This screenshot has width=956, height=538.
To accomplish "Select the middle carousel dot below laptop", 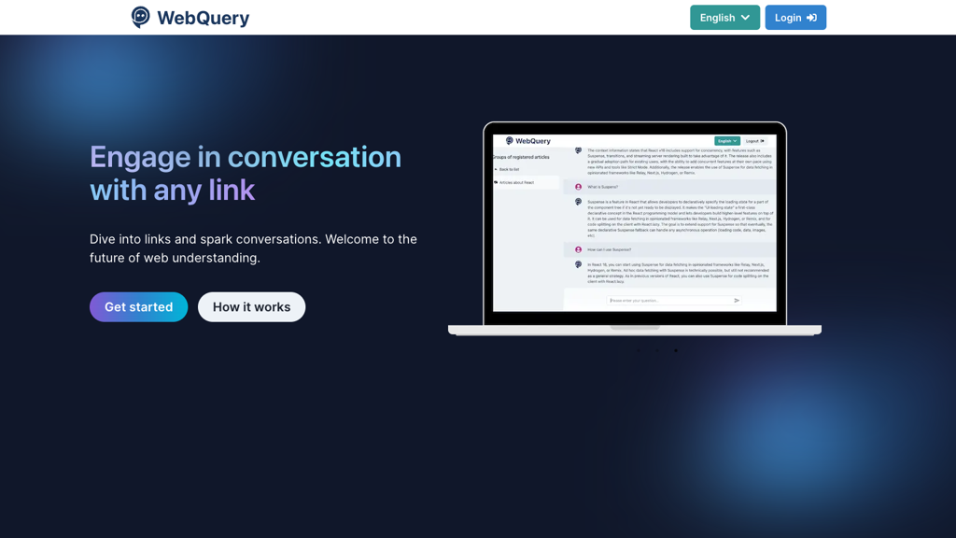I will click(657, 351).
